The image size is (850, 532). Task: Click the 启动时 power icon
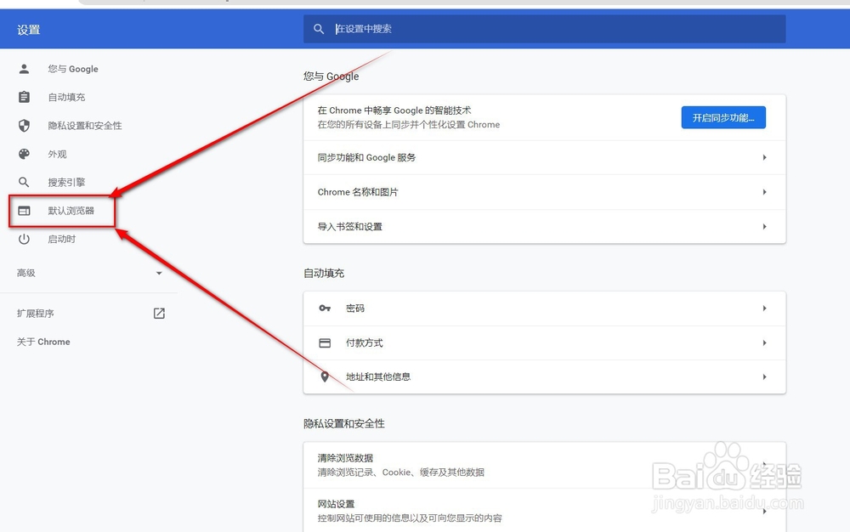(24, 239)
